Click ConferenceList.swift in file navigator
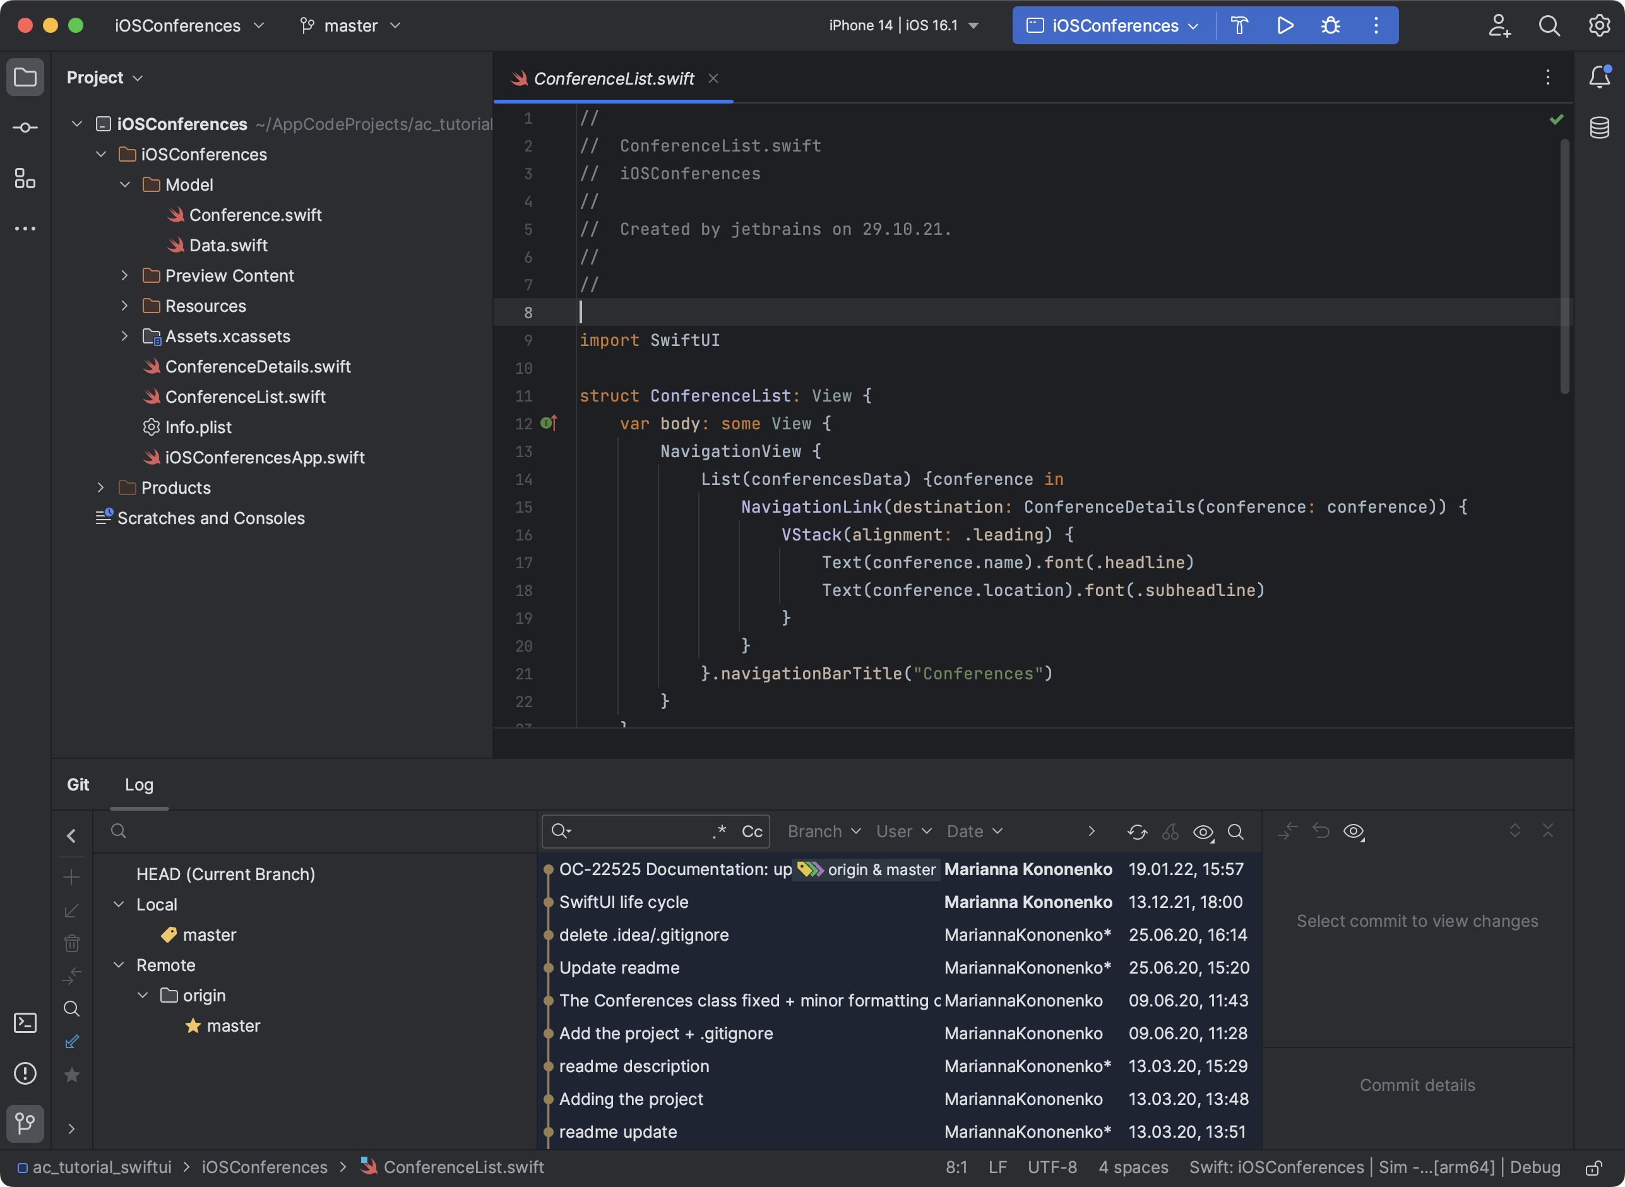The image size is (1625, 1187). pos(245,395)
